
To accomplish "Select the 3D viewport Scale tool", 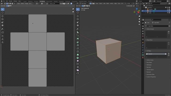I will tap(78, 22).
